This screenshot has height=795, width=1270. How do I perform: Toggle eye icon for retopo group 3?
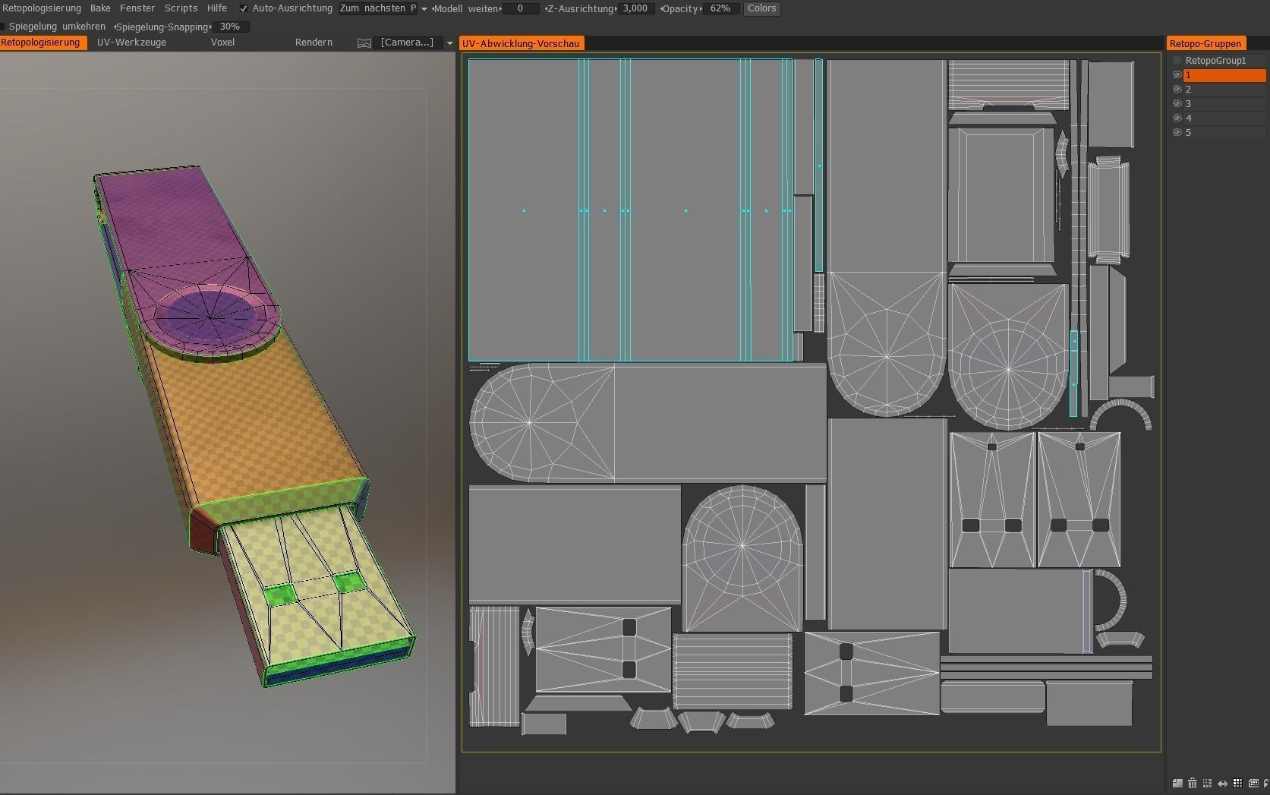tap(1177, 104)
